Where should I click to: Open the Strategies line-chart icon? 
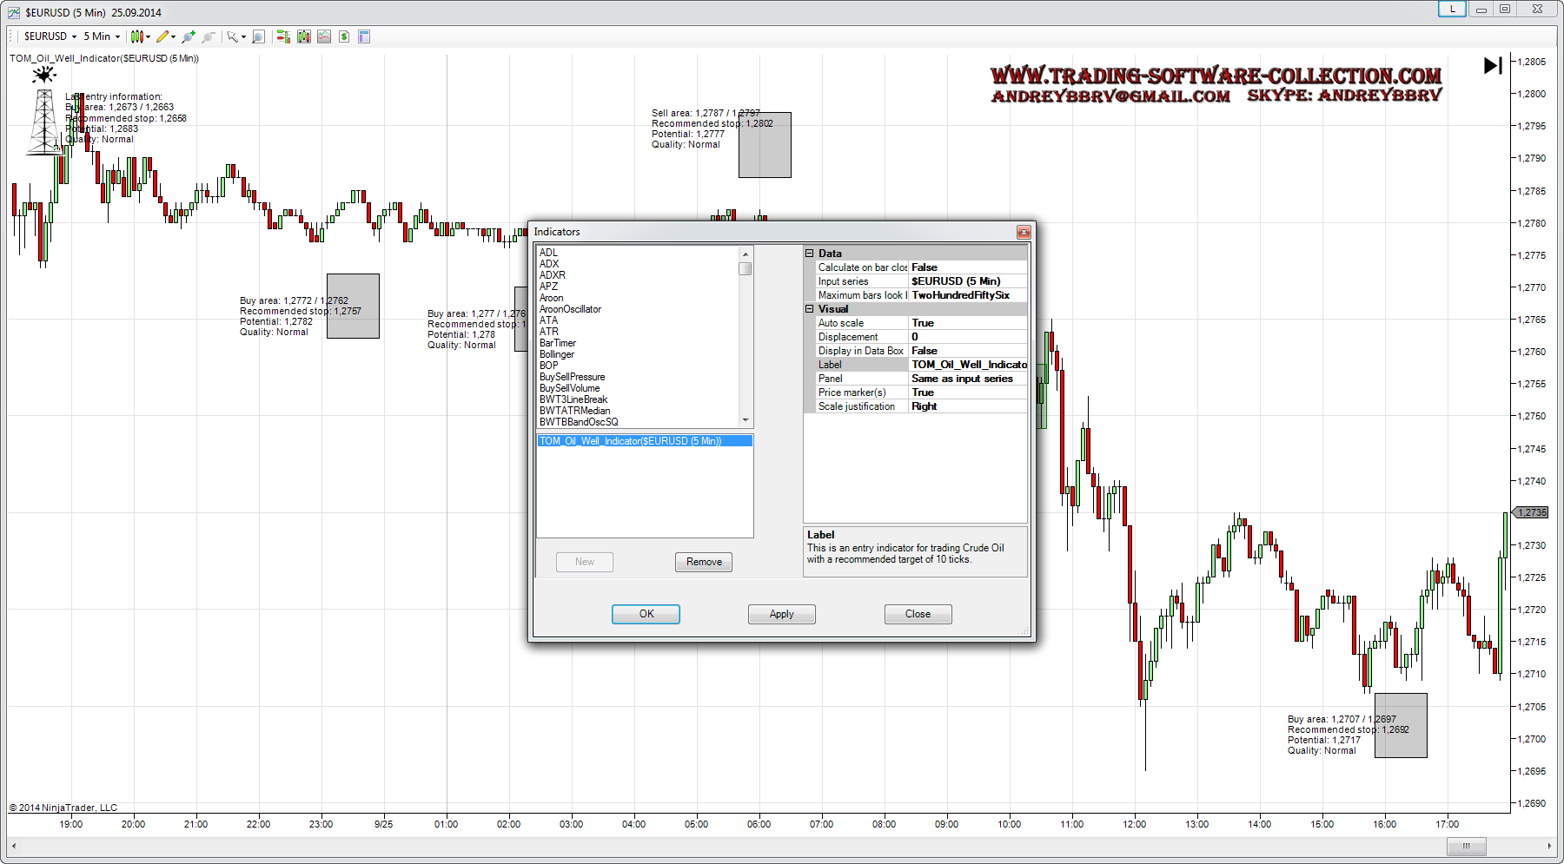(324, 36)
